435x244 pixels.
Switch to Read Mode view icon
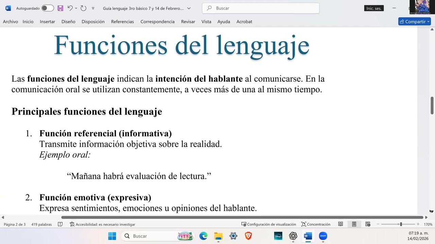[x=341, y=224]
